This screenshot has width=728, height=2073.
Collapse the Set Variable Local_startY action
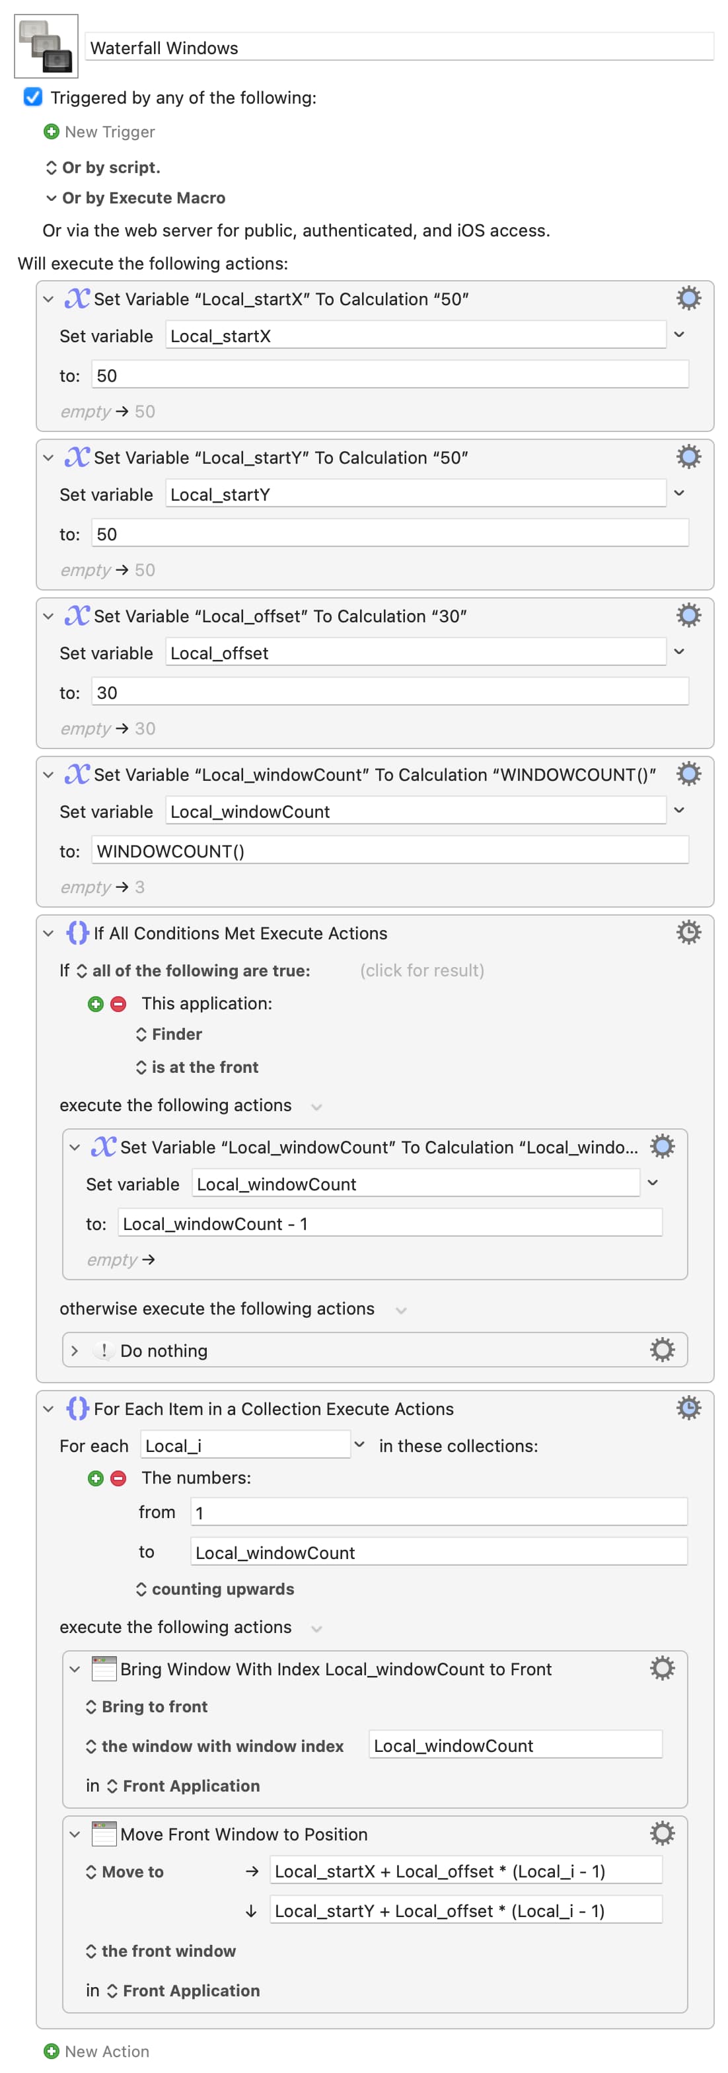[x=48, y=458]
